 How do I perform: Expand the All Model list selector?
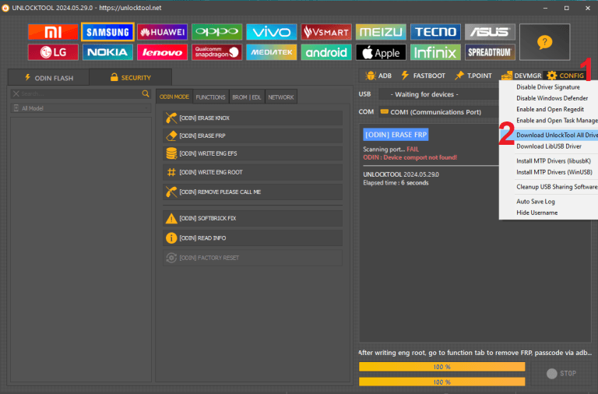coord(79,108)
